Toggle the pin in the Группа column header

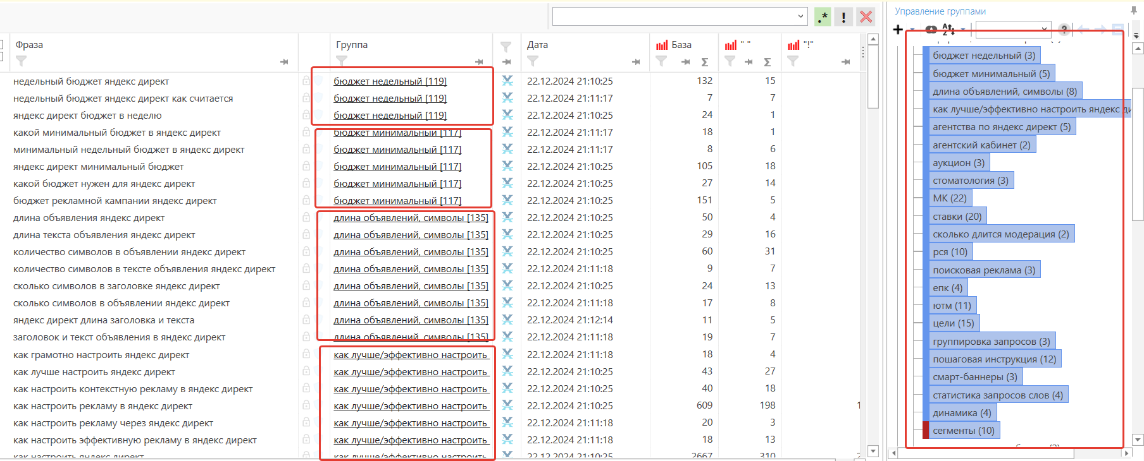[x=479, y=62]
